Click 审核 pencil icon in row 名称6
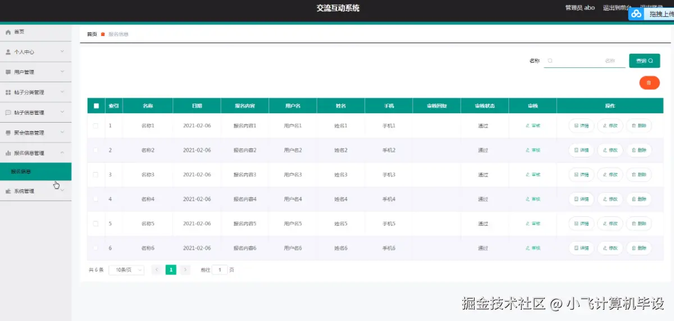Viewport: 674px width, 321px height. point(527,248)
